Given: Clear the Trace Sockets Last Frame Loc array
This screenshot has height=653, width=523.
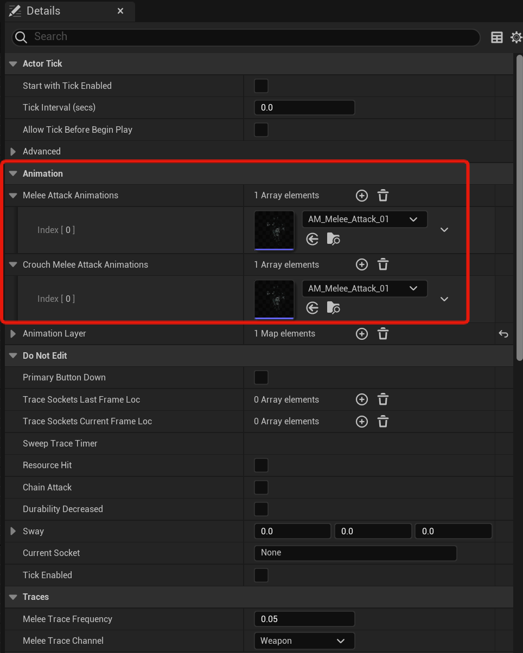Looking at the screenshot, I should point(382,399).
